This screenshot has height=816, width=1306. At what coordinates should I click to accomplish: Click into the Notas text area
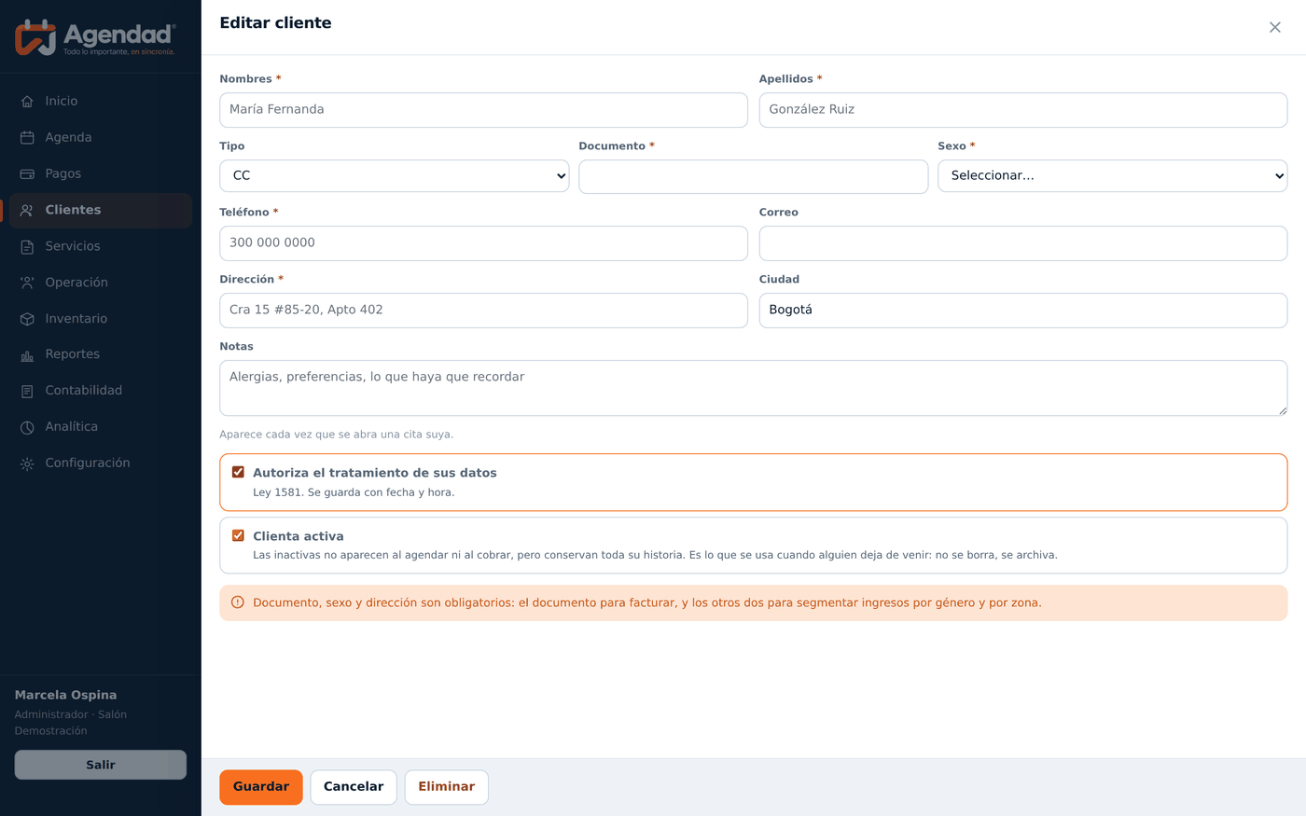[753, 388]
